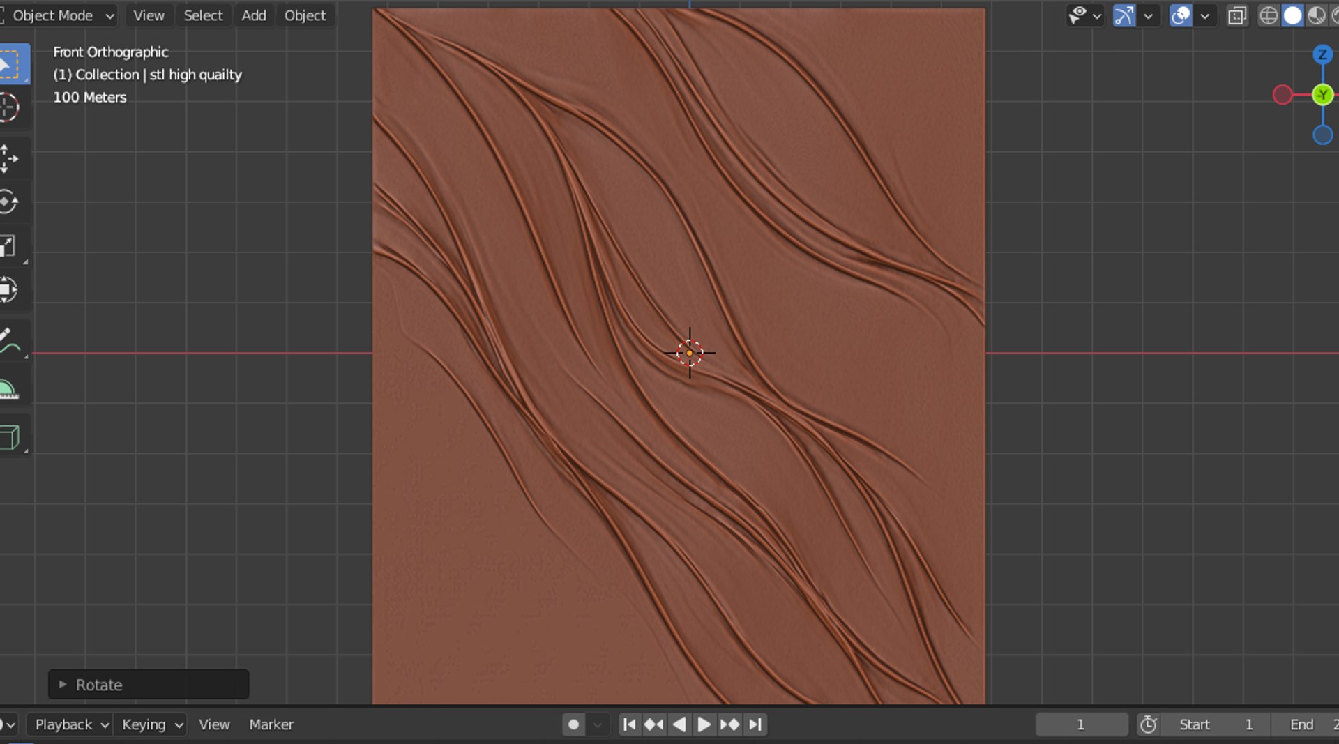Open the timeline View menu
The width and height of the screenshot is (1339, 744).
point(214,724)
